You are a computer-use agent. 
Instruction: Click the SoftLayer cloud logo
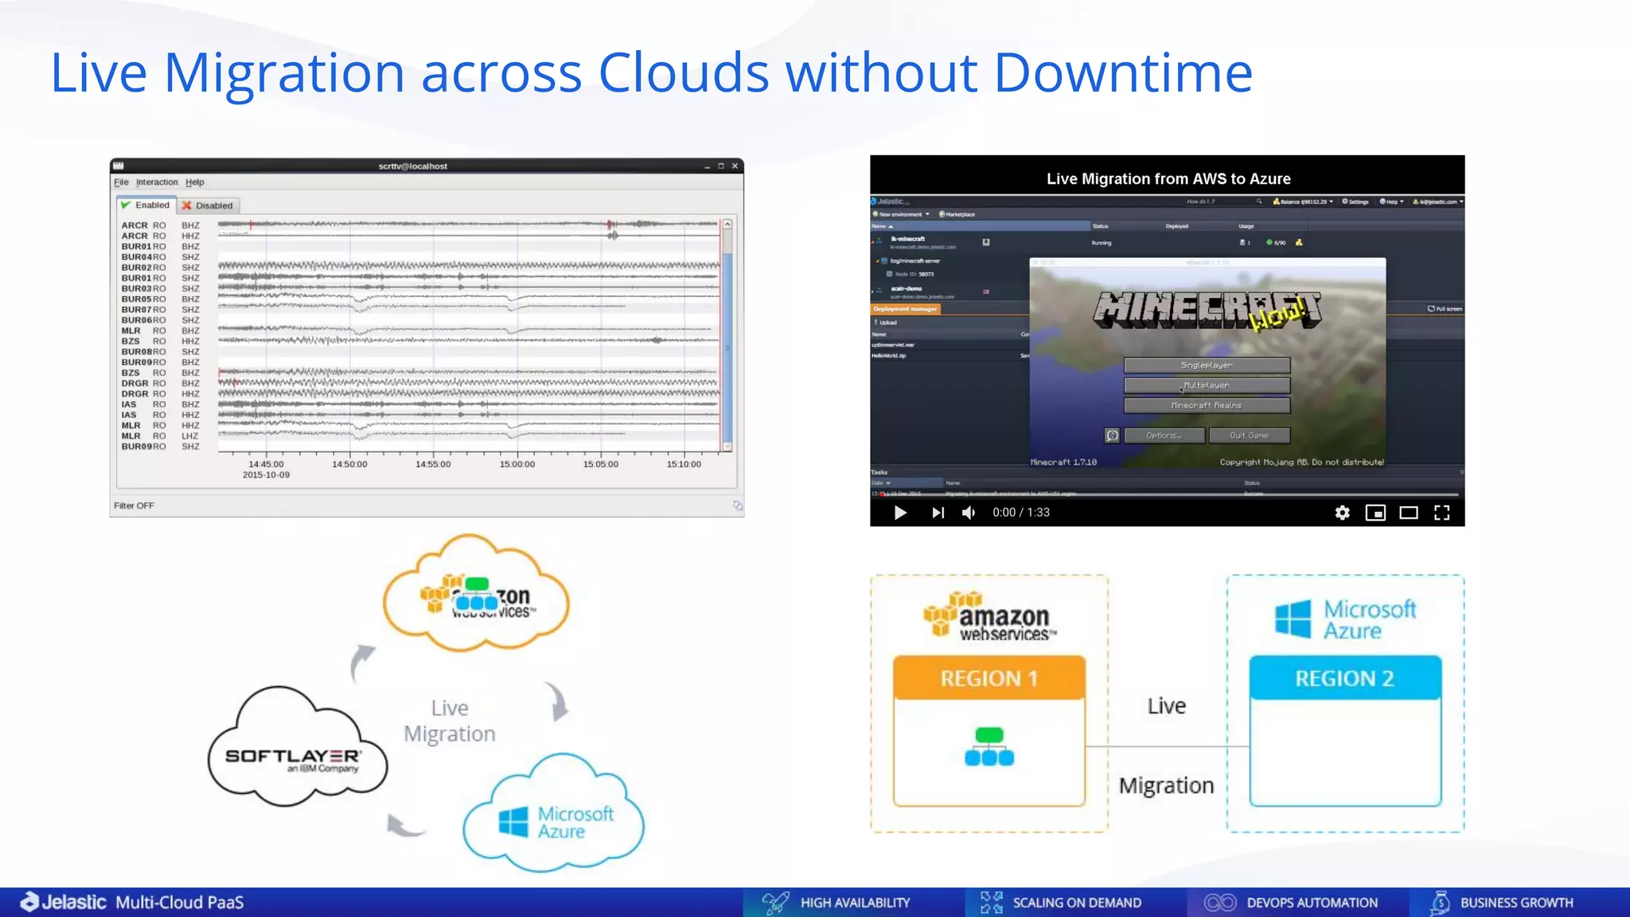coord(297,747)
